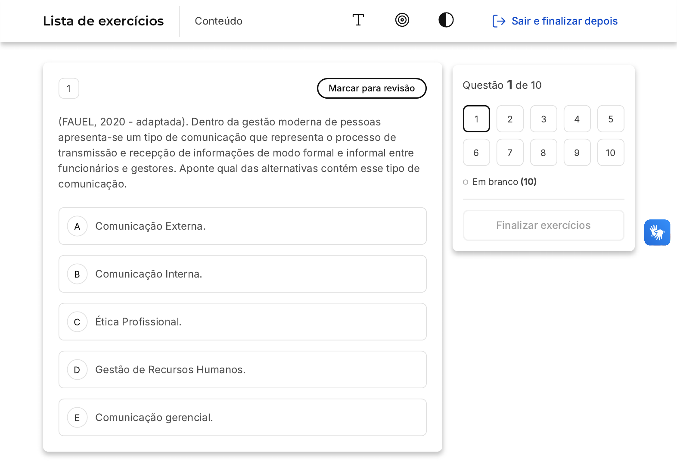Select question 1 box in navigator

click(476, 119)
